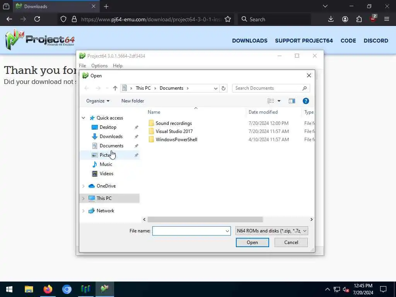The height and width of the screenshot is (297, 396).
Task: Expand the This PC tree node
Action: [x=84, y=198]
